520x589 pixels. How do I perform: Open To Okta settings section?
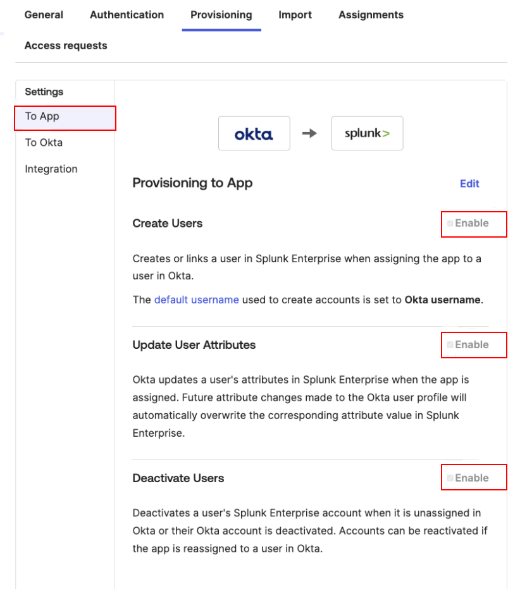pos(44,143)
